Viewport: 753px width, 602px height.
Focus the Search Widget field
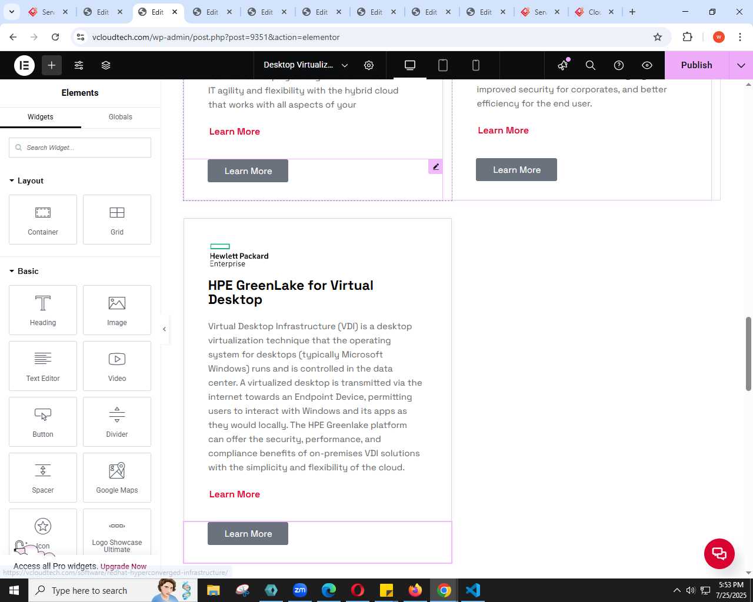tap(80, 148)
